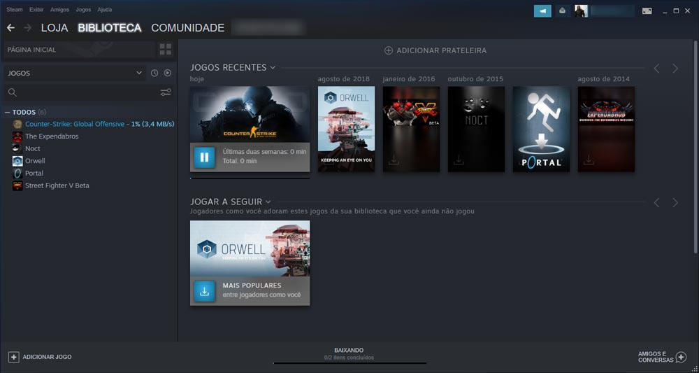The width and height of the screenshot is (699, 373).
Task: Click plus icon beside Adicionar Jogo
Action: tap(14, 357)
